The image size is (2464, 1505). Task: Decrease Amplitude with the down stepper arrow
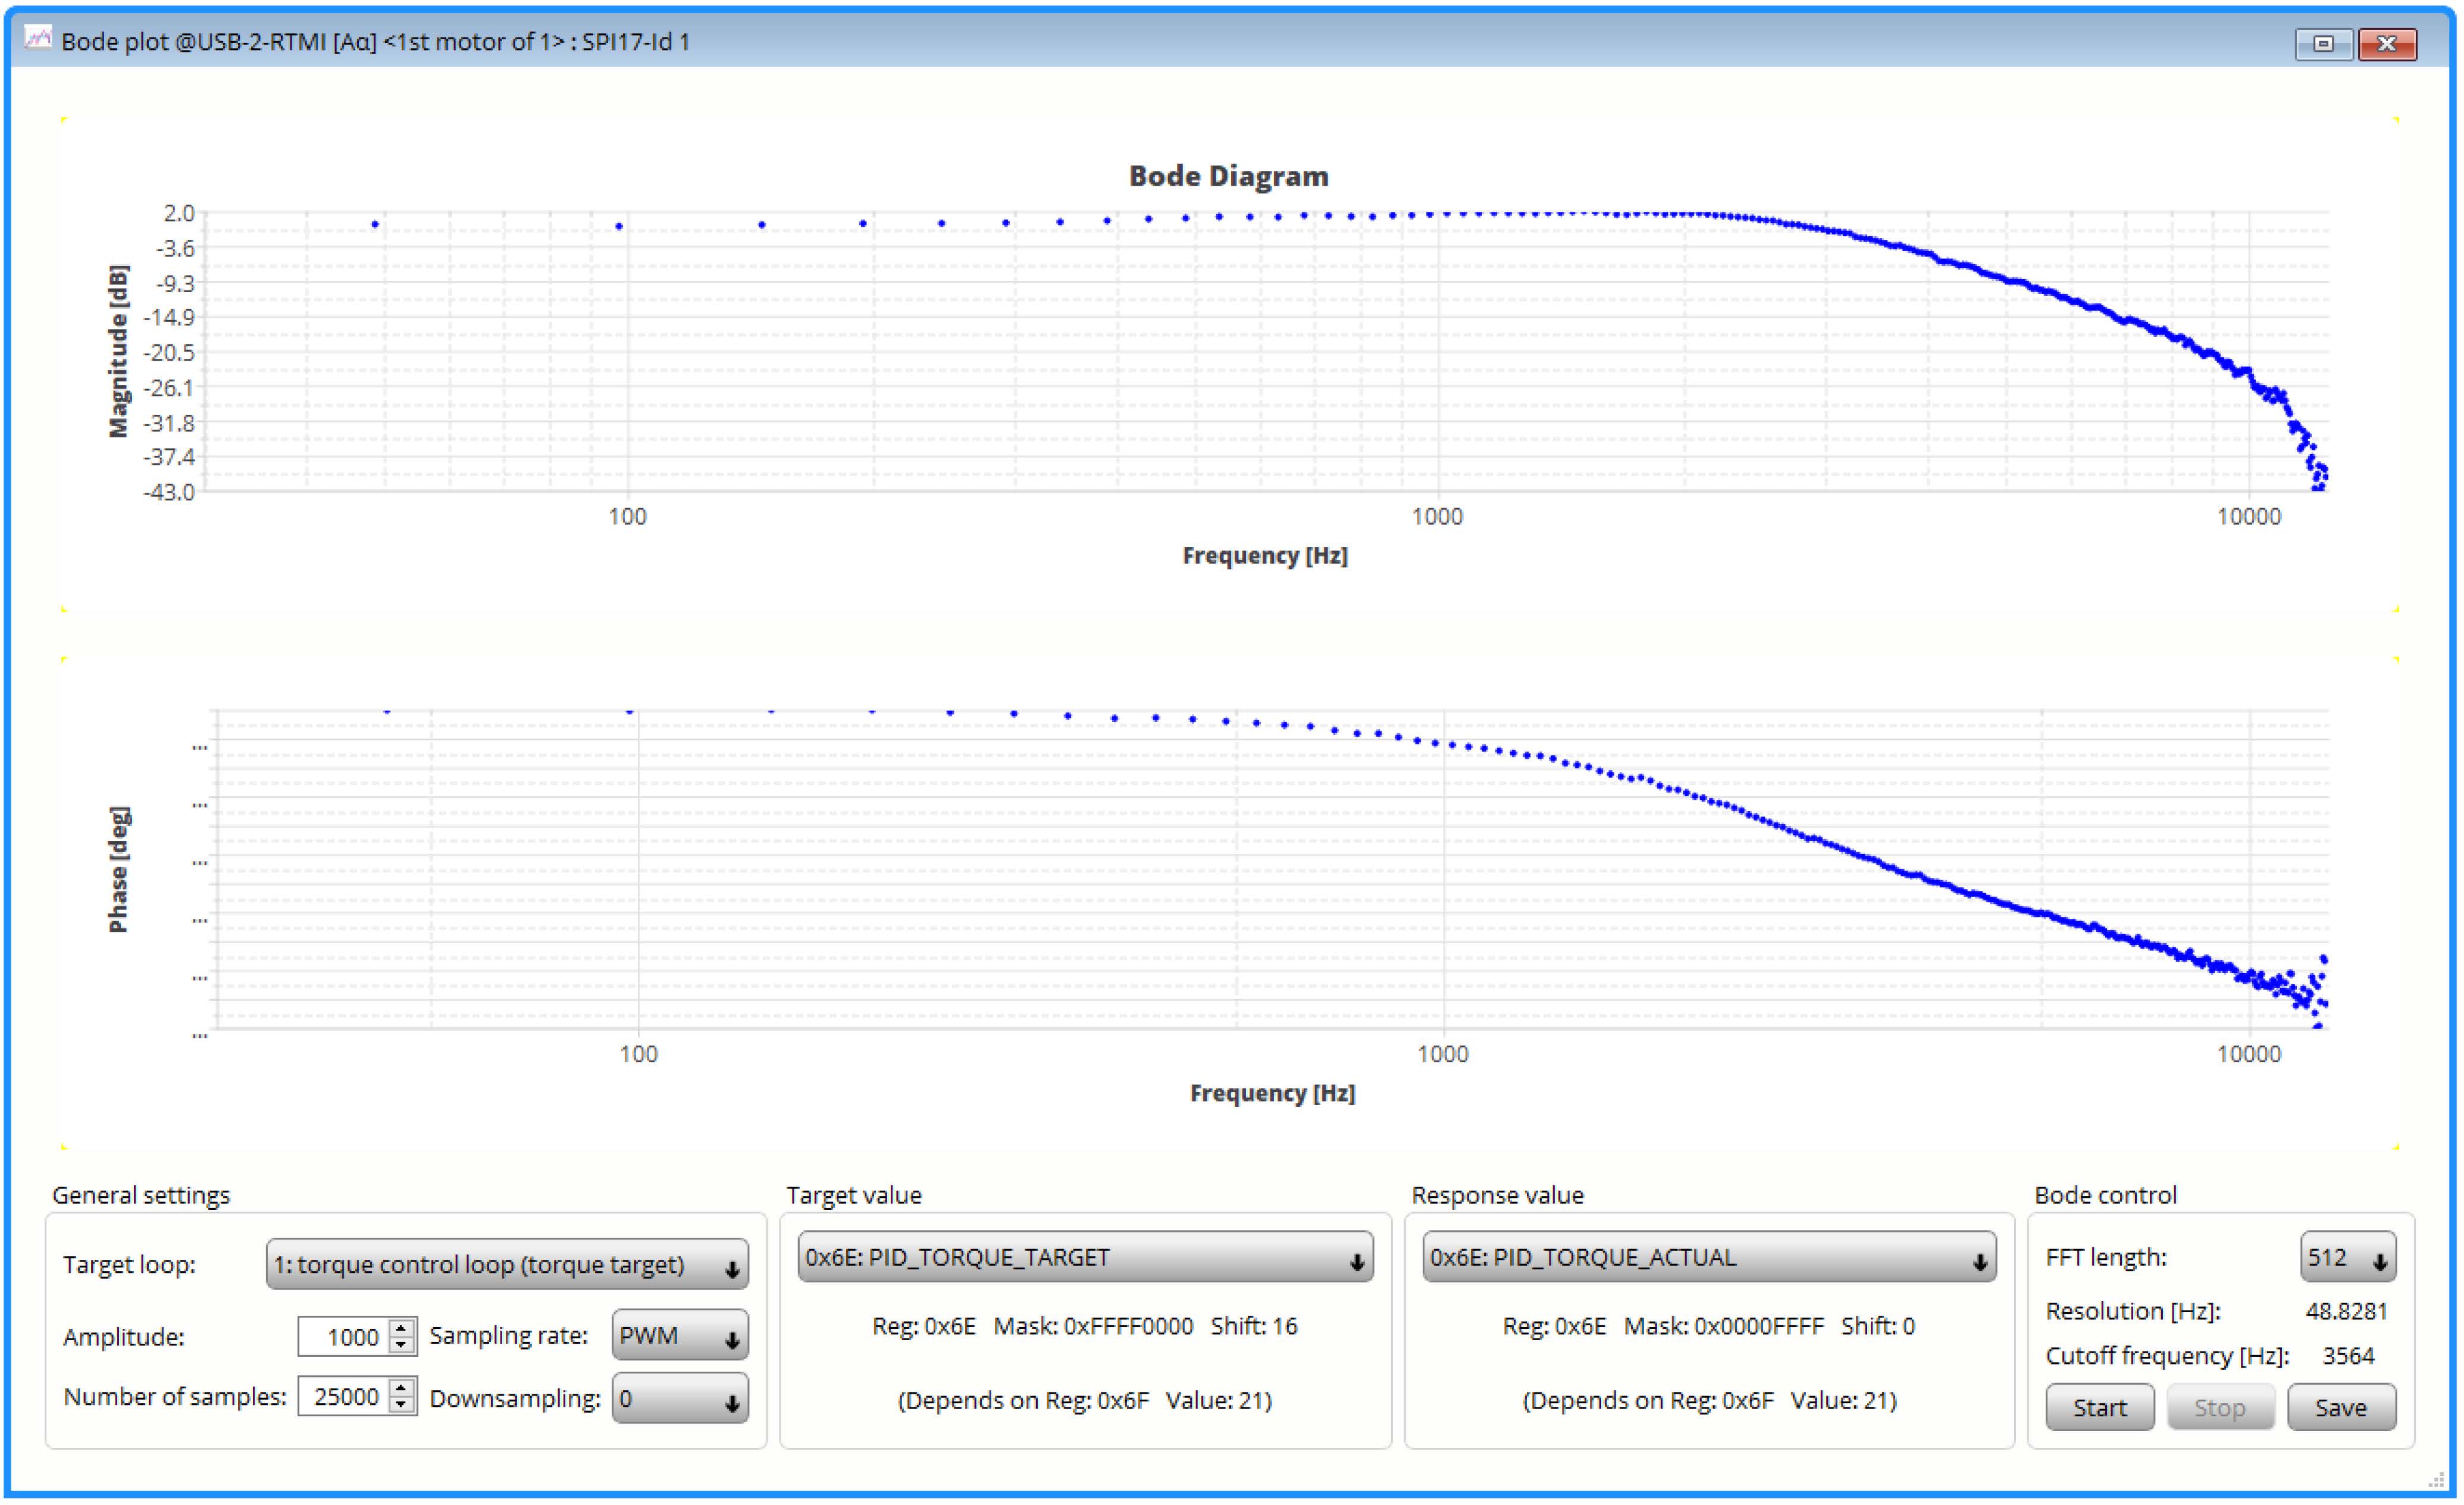tap(401, 1345)
